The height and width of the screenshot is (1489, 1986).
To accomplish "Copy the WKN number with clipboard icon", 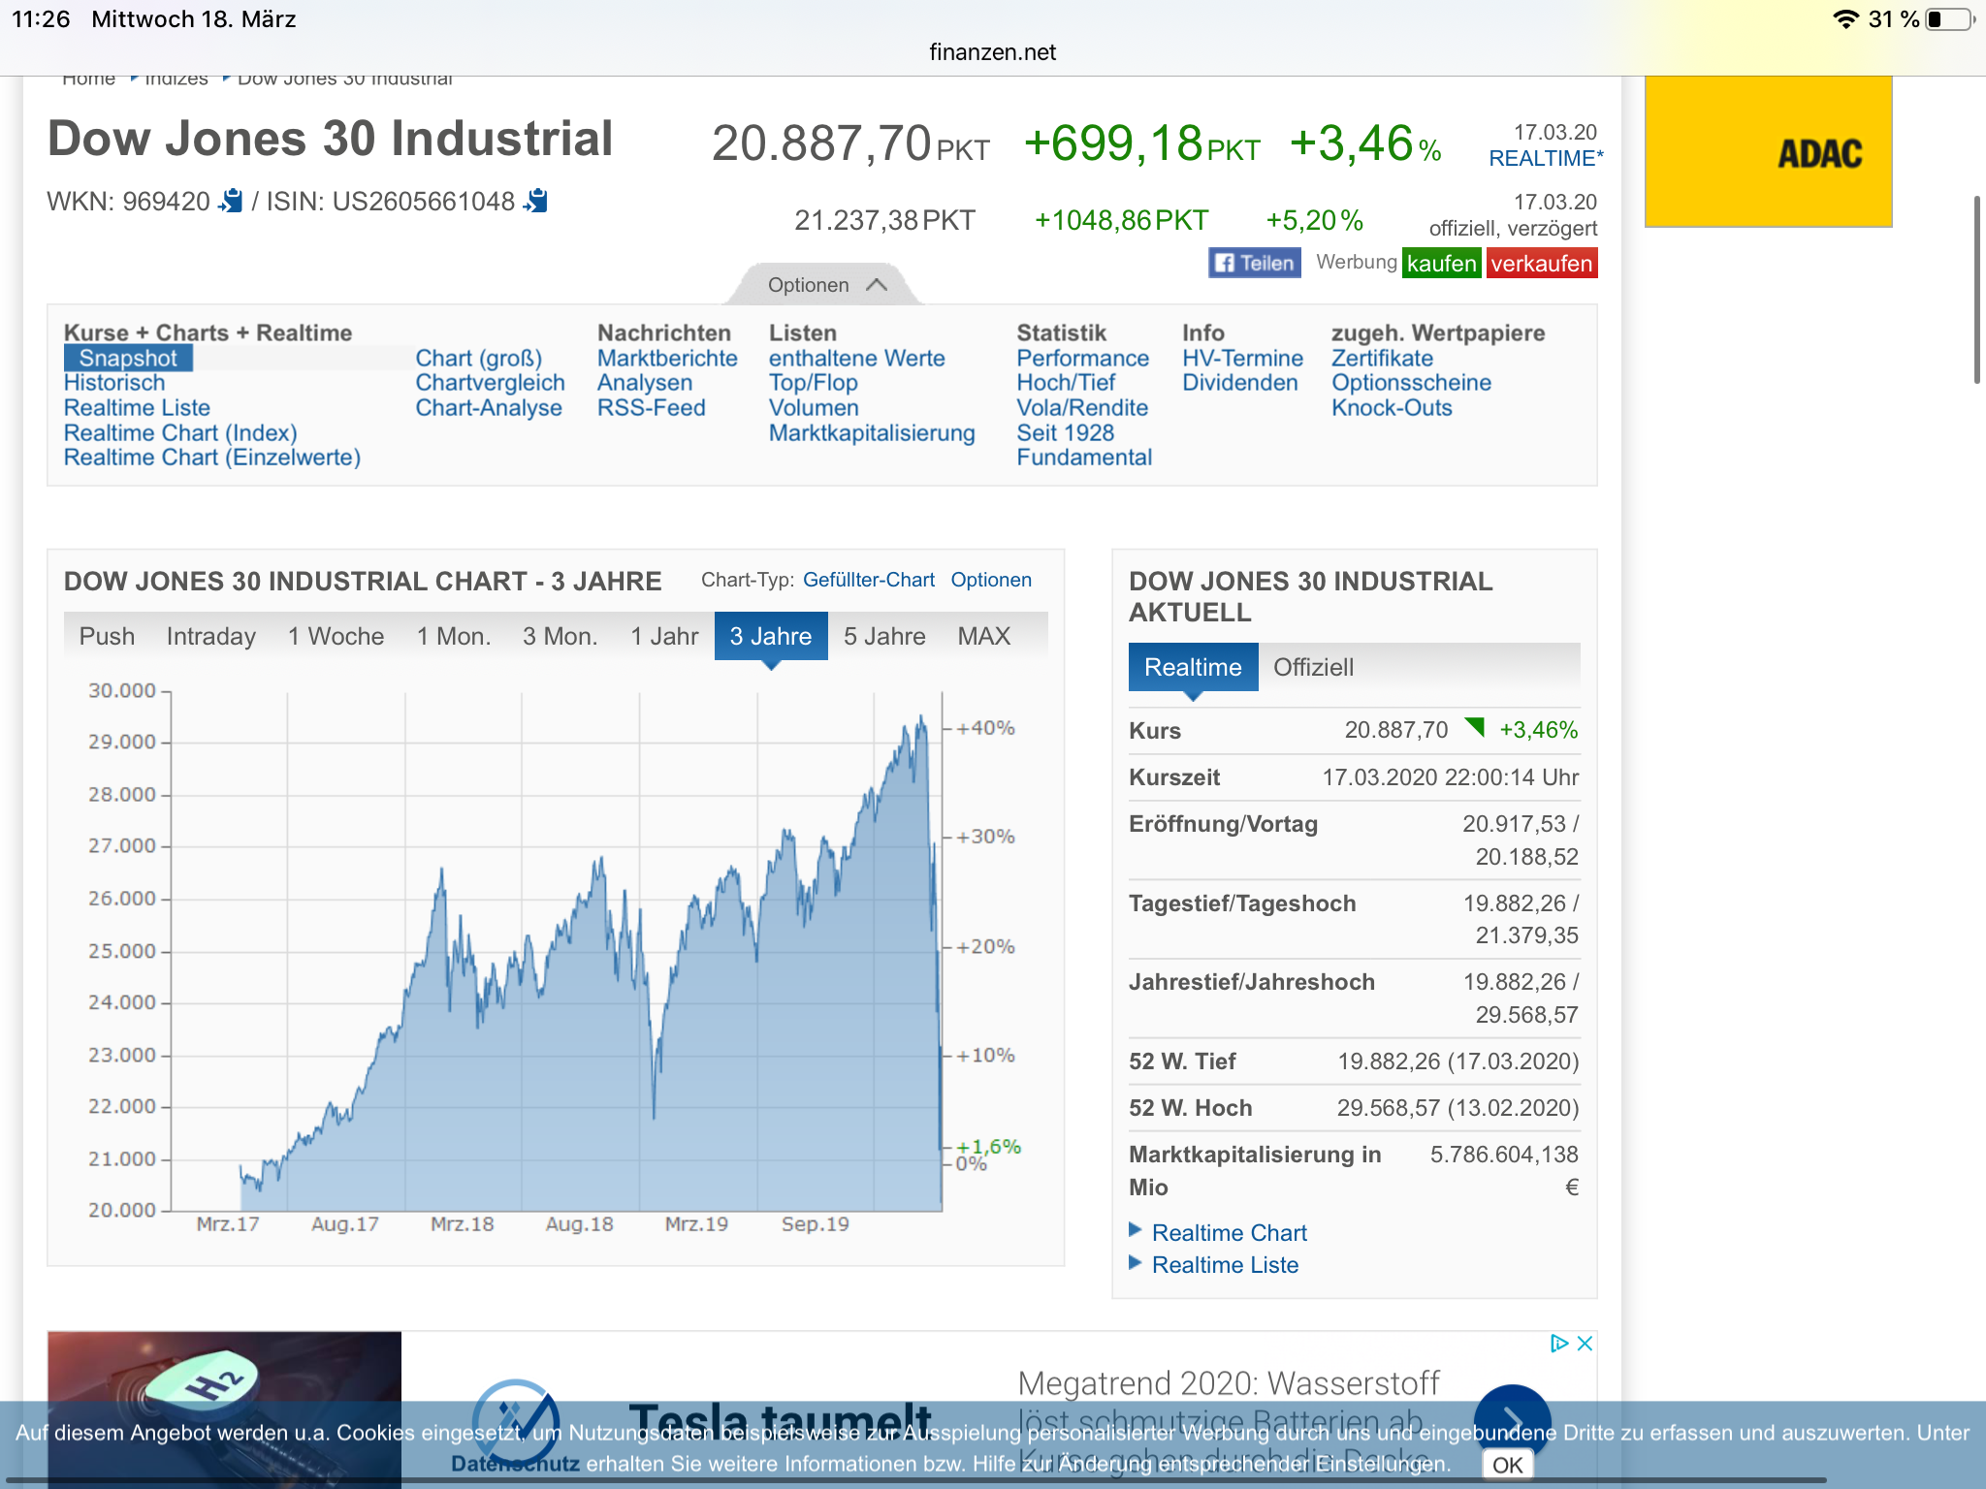I will 231,201.
